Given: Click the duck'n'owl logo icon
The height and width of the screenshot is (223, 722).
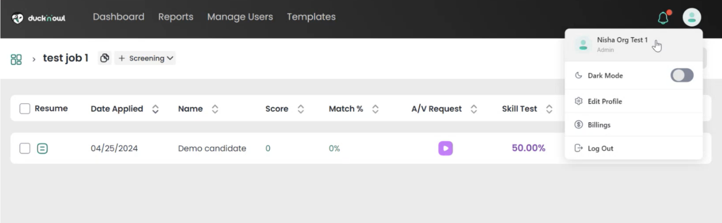Looking at the screenshot, I should pyautogui.click(x=17, y=18).
